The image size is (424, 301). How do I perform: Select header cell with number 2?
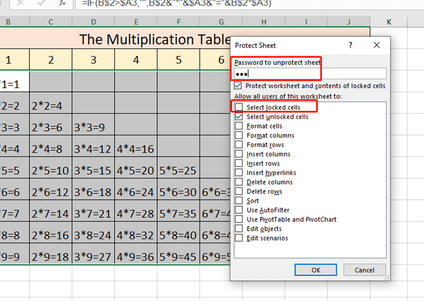[50, 59]
